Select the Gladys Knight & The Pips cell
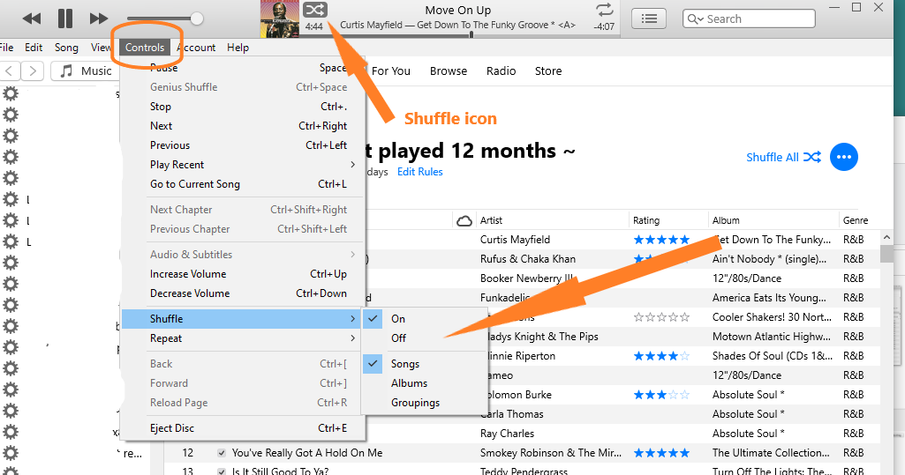The image size is (905, 475). click(x=542, y=337)
